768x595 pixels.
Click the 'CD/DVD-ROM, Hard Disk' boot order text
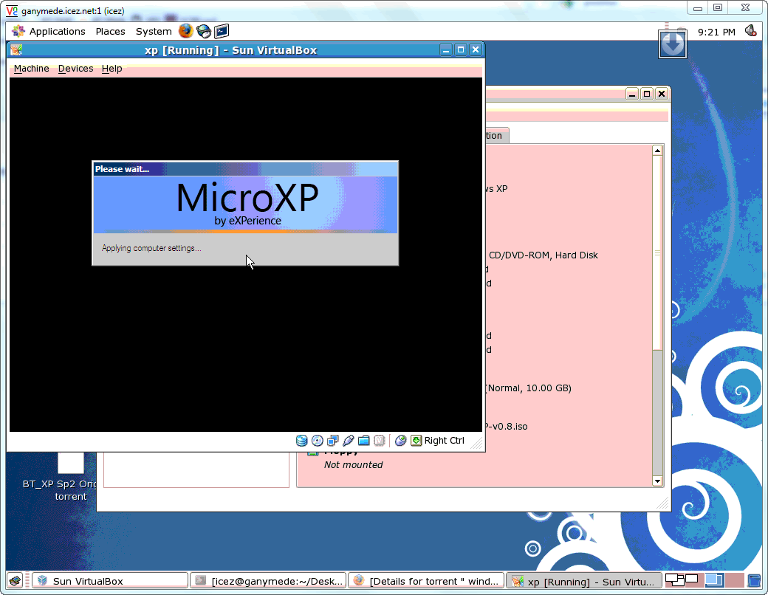tap(544, 255)
